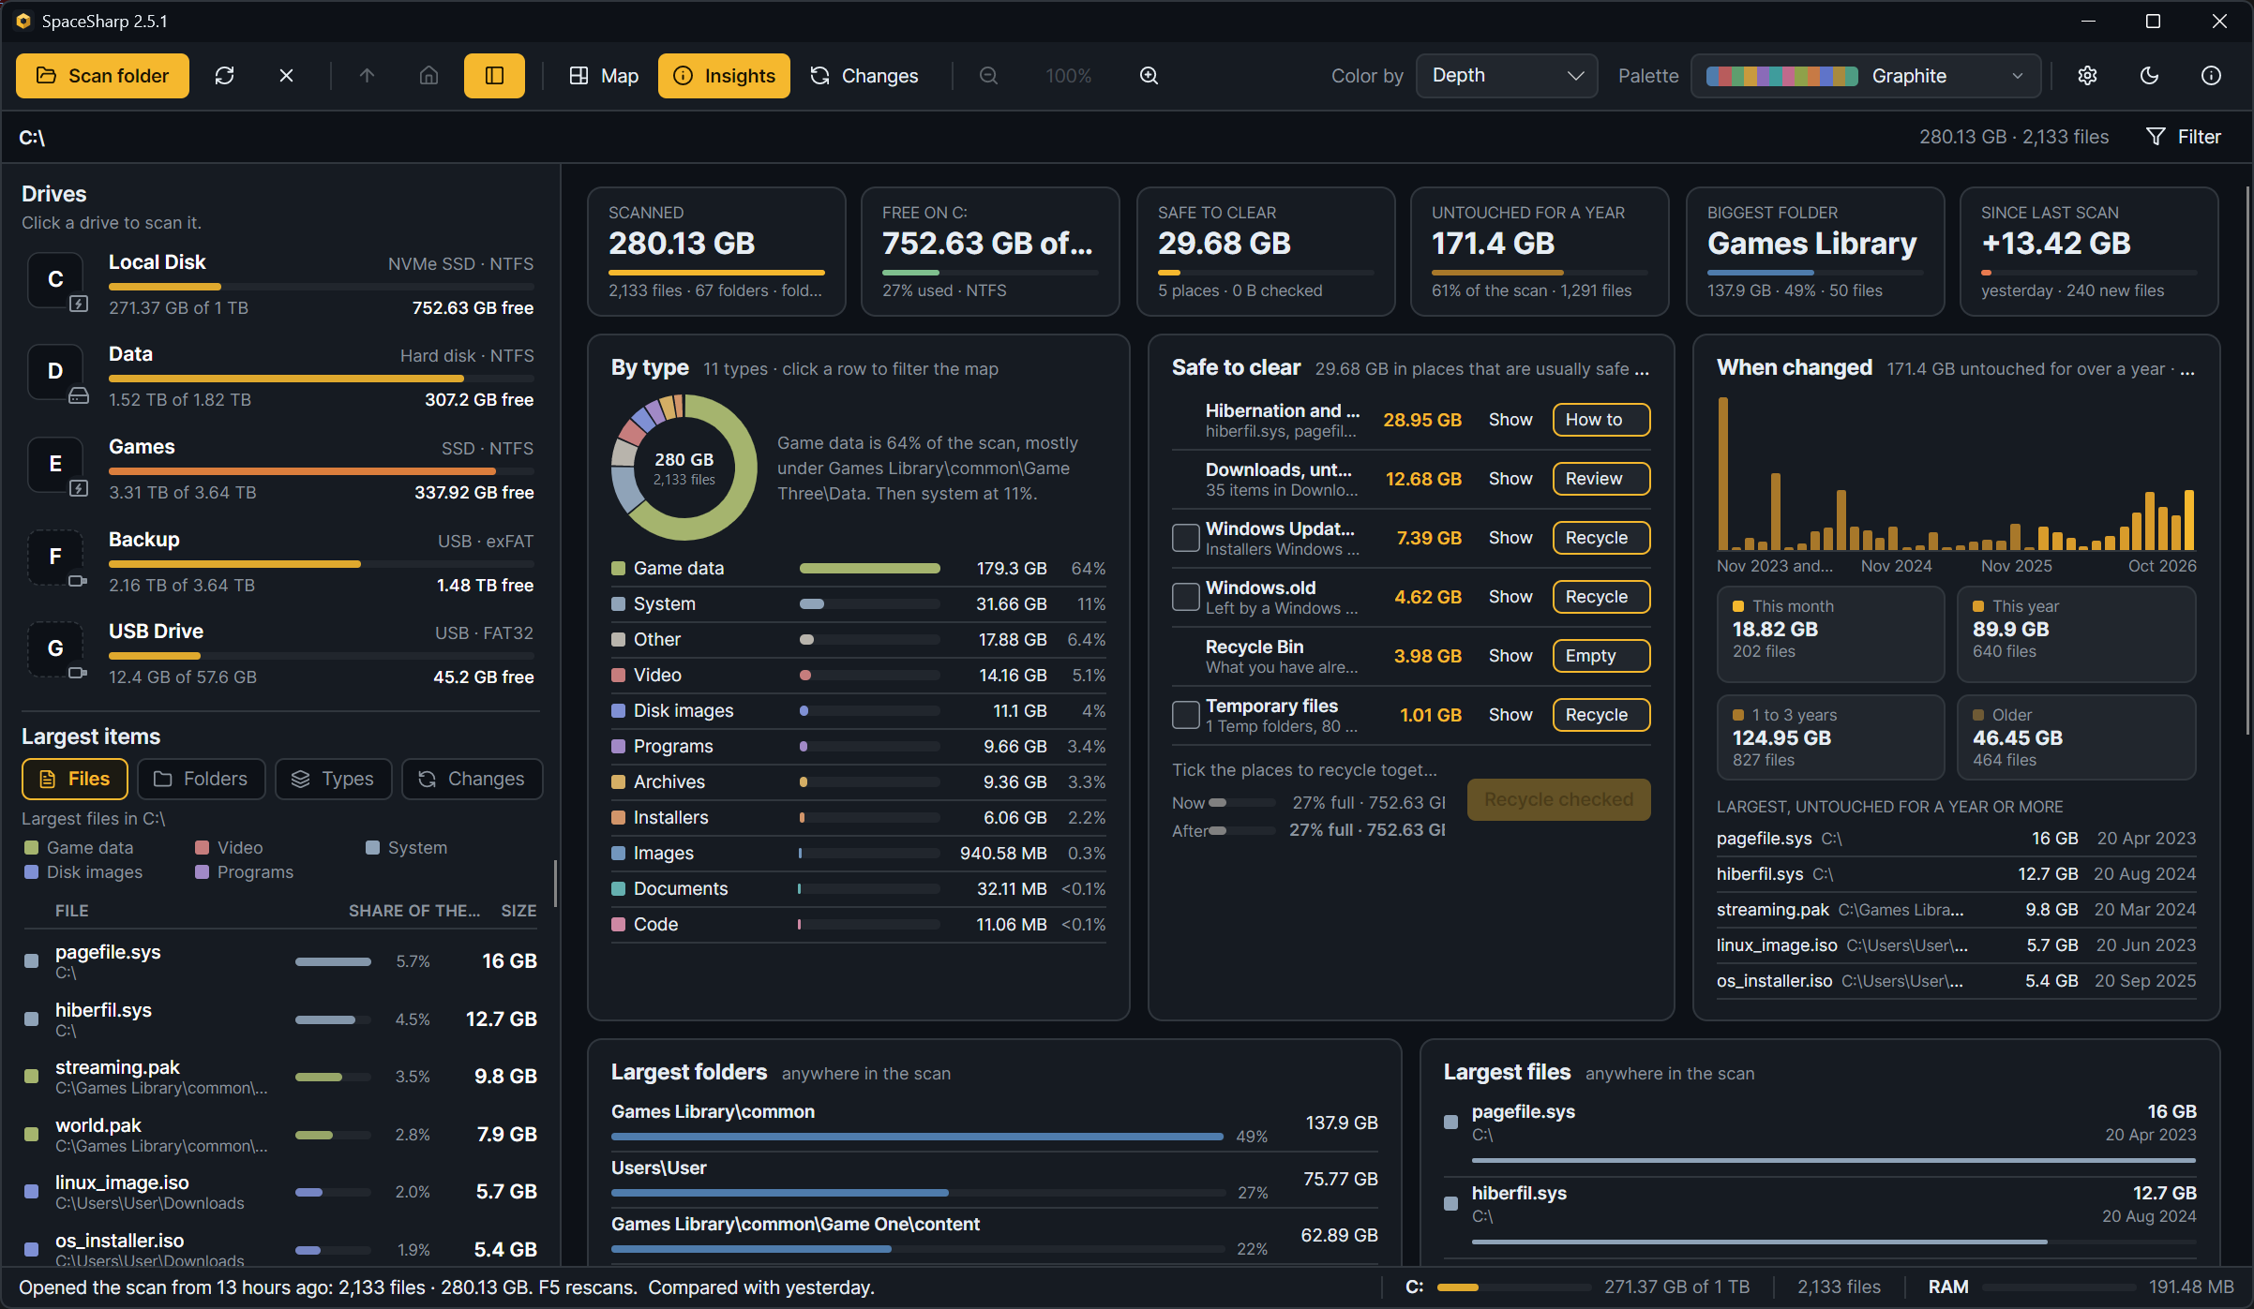
Task: Click the stop scan X icon in the toolbar
Action: (x=286, y=76)
